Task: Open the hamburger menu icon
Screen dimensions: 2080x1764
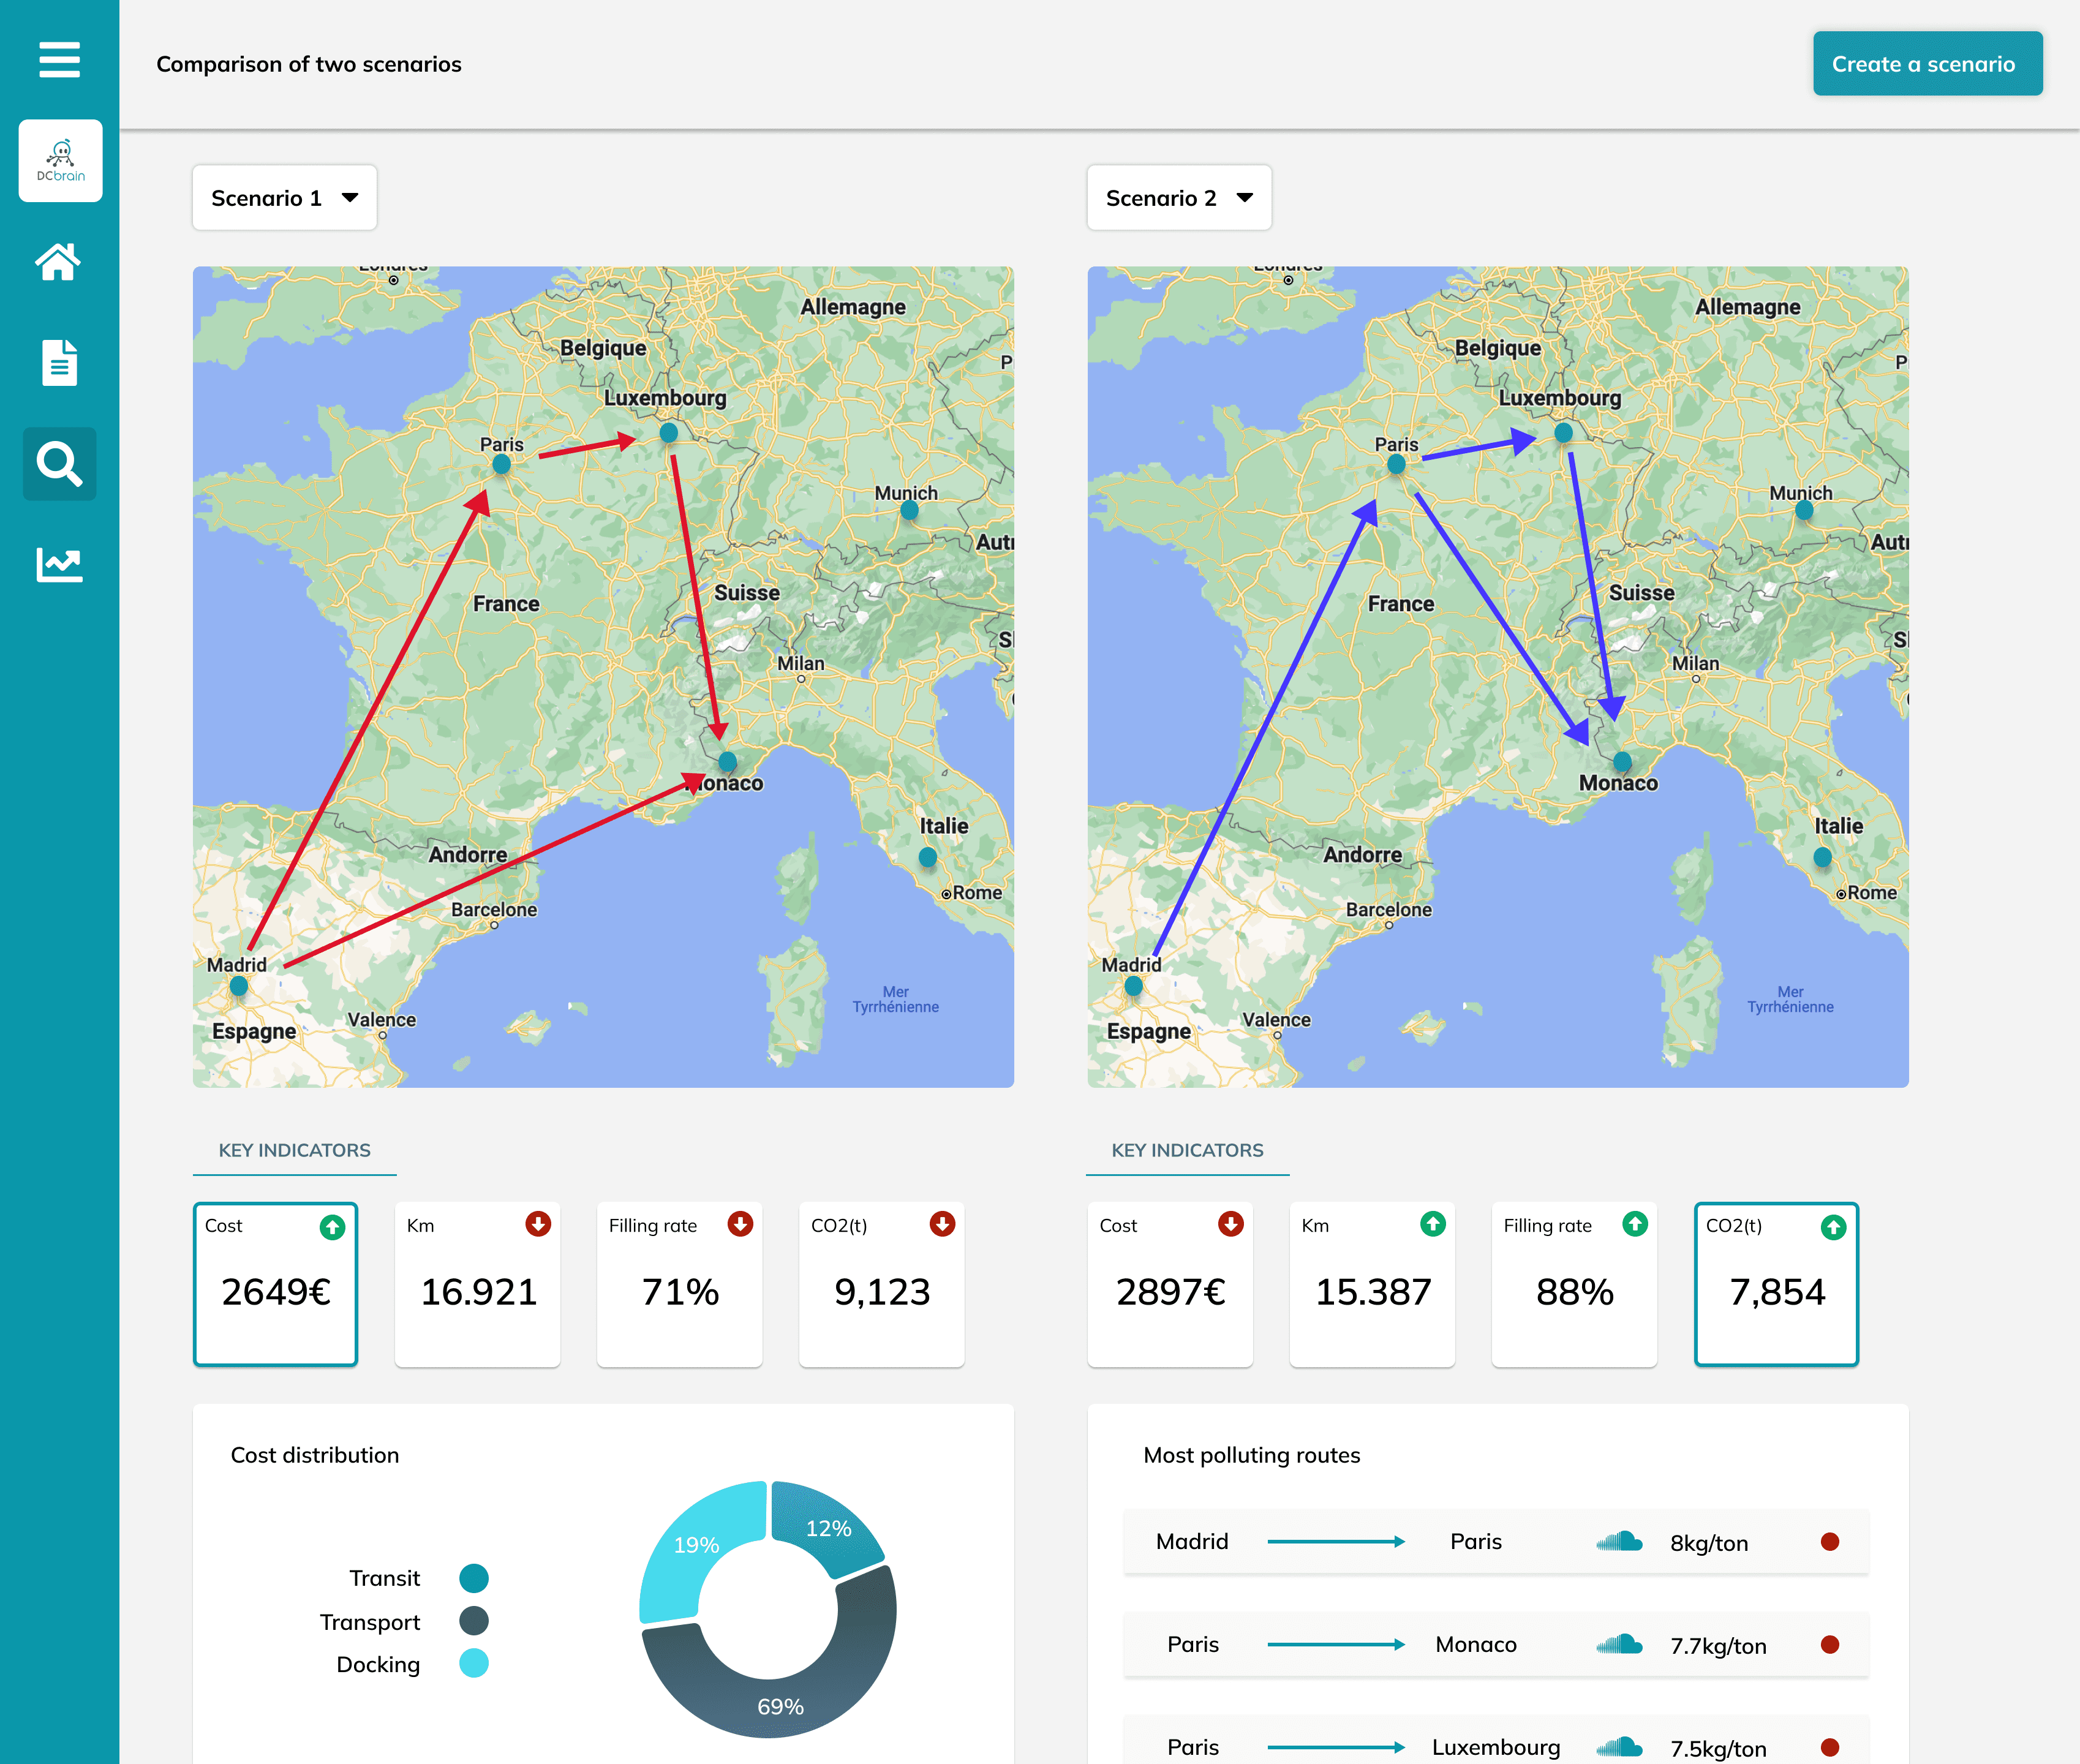Action: pyautogui.click(x=59, y=59)
